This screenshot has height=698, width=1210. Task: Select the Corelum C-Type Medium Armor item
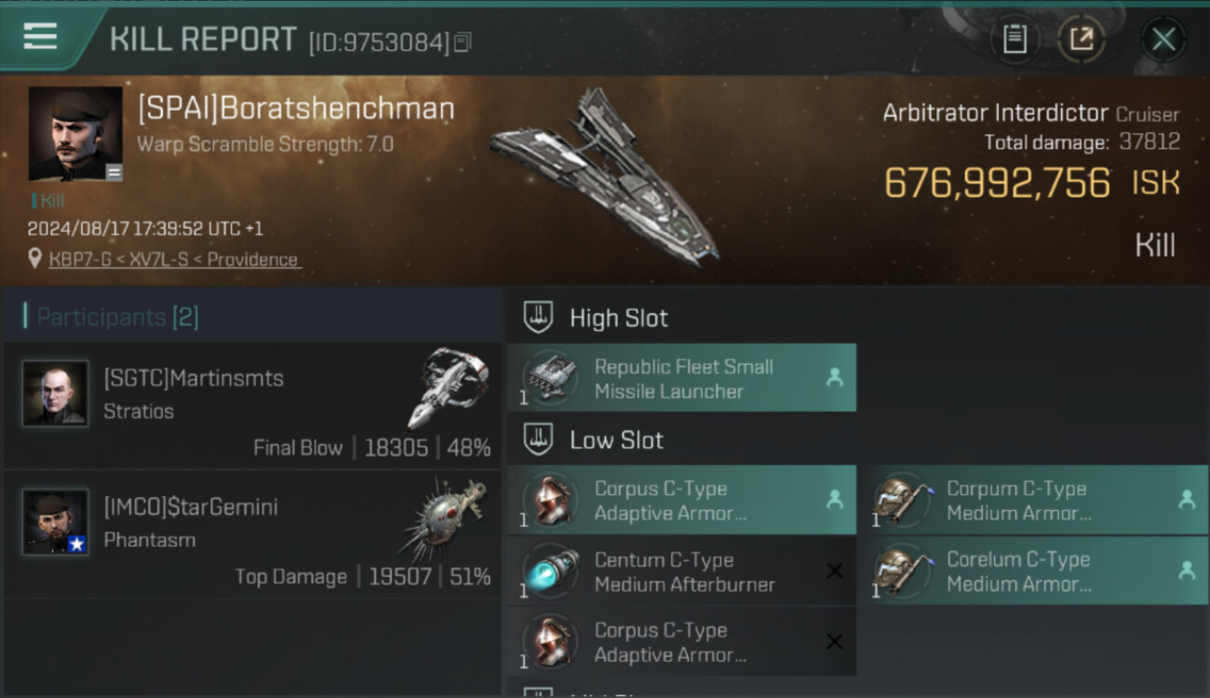point(1038,571)
